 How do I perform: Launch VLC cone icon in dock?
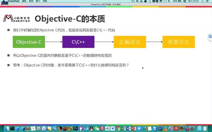click(165, 128)
